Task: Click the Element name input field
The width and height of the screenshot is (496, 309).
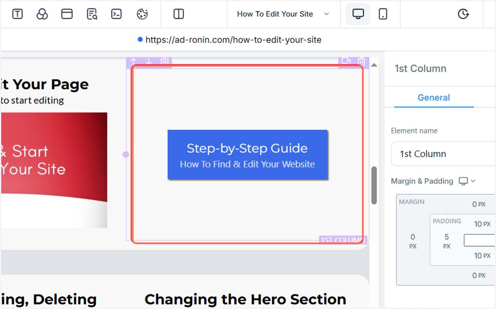Action: [443, 154]
